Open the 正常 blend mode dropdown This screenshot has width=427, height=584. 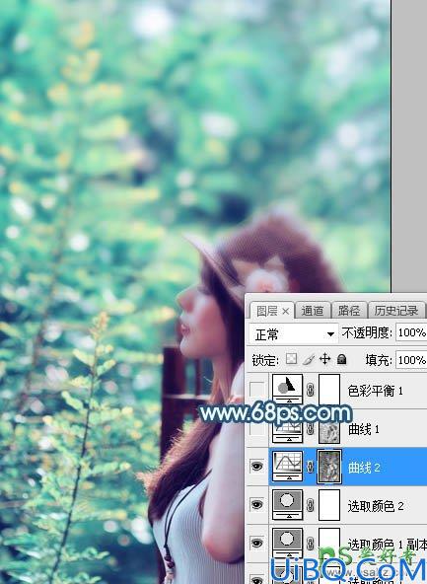pos(293,334)
